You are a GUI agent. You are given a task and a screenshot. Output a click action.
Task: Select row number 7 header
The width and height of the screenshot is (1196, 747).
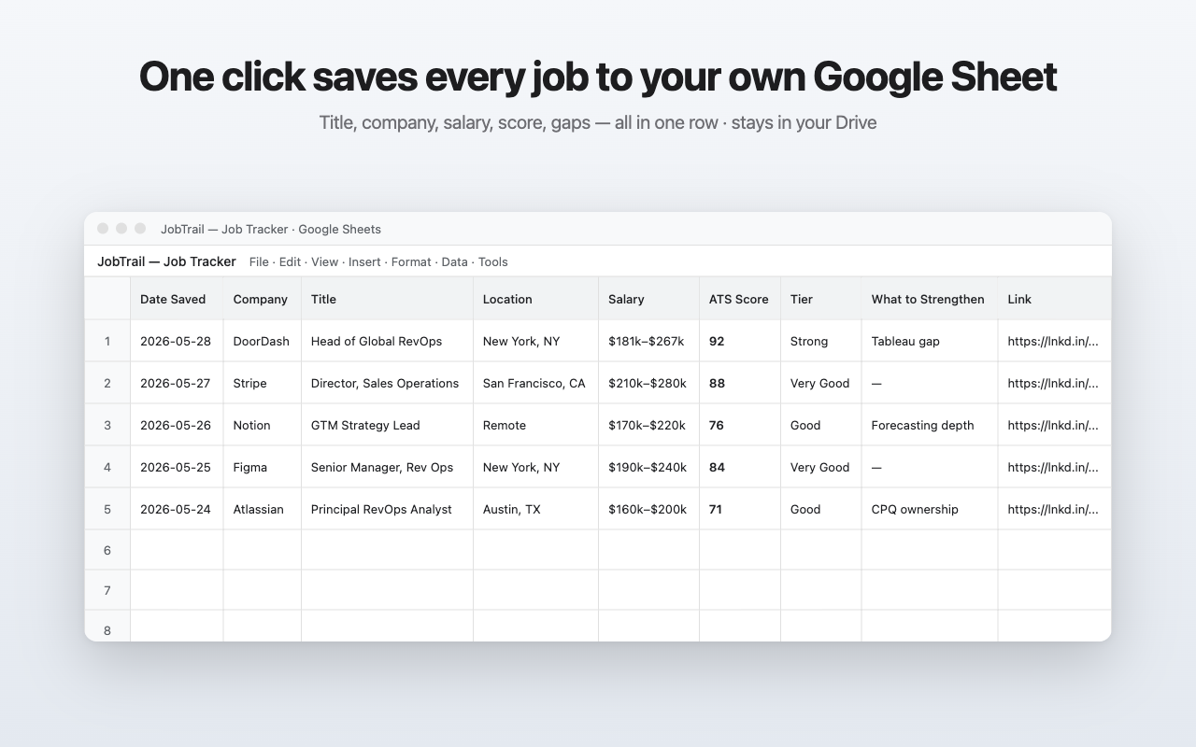[x=107, y=590]
